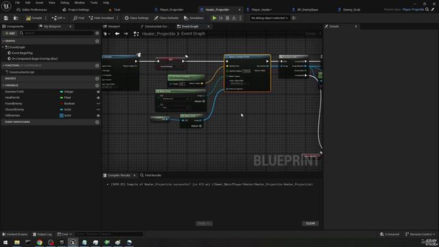Clear the Compiler Results log
Screen dimensions: 439x247
click(310, 224)
